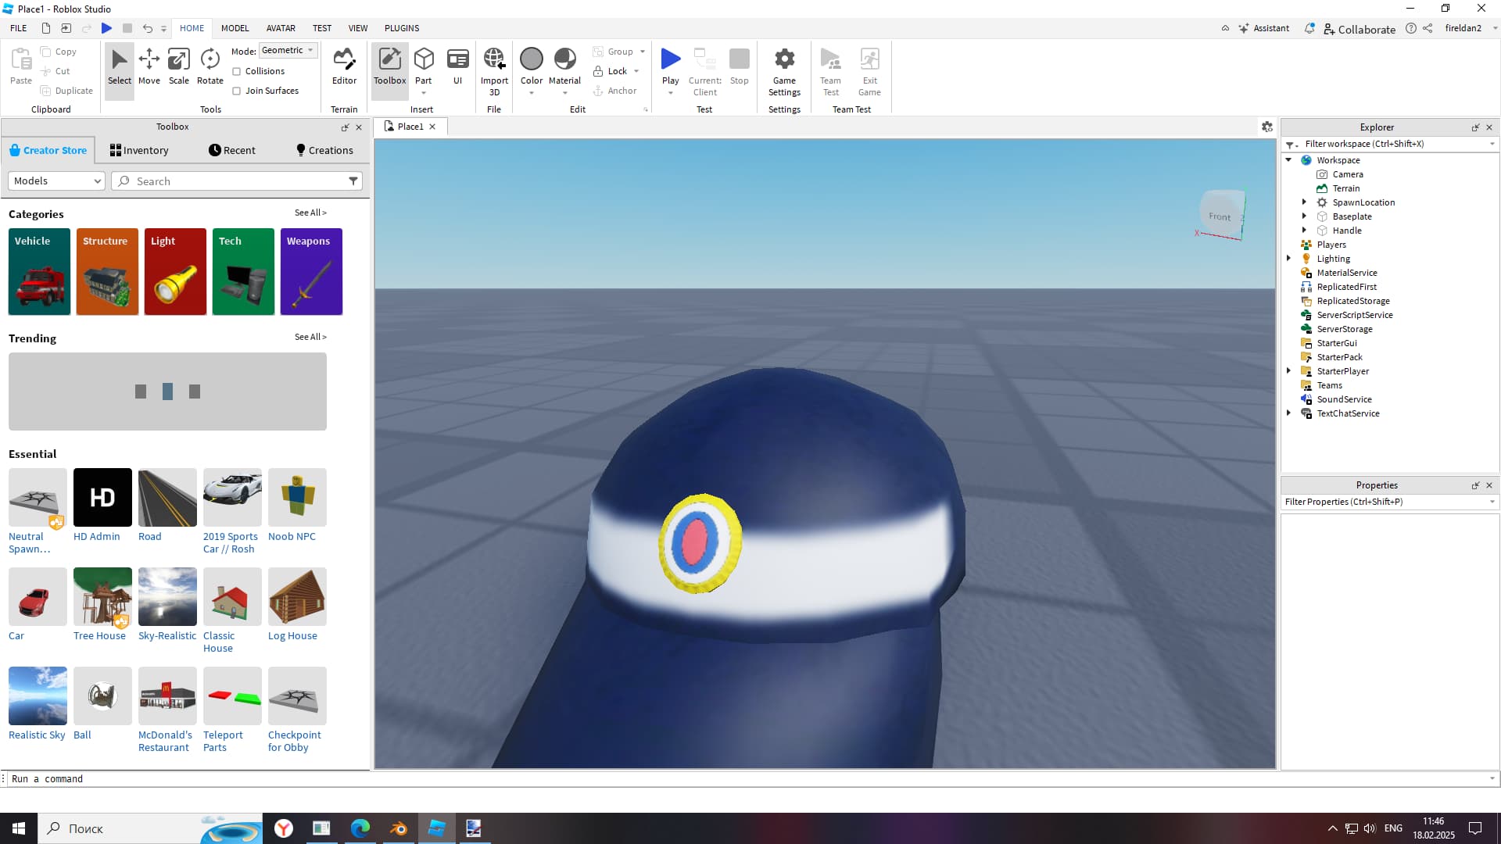This screenshot has width=1501, height=844.
Task: Click the Import 3D button
Action: (494, 72)
